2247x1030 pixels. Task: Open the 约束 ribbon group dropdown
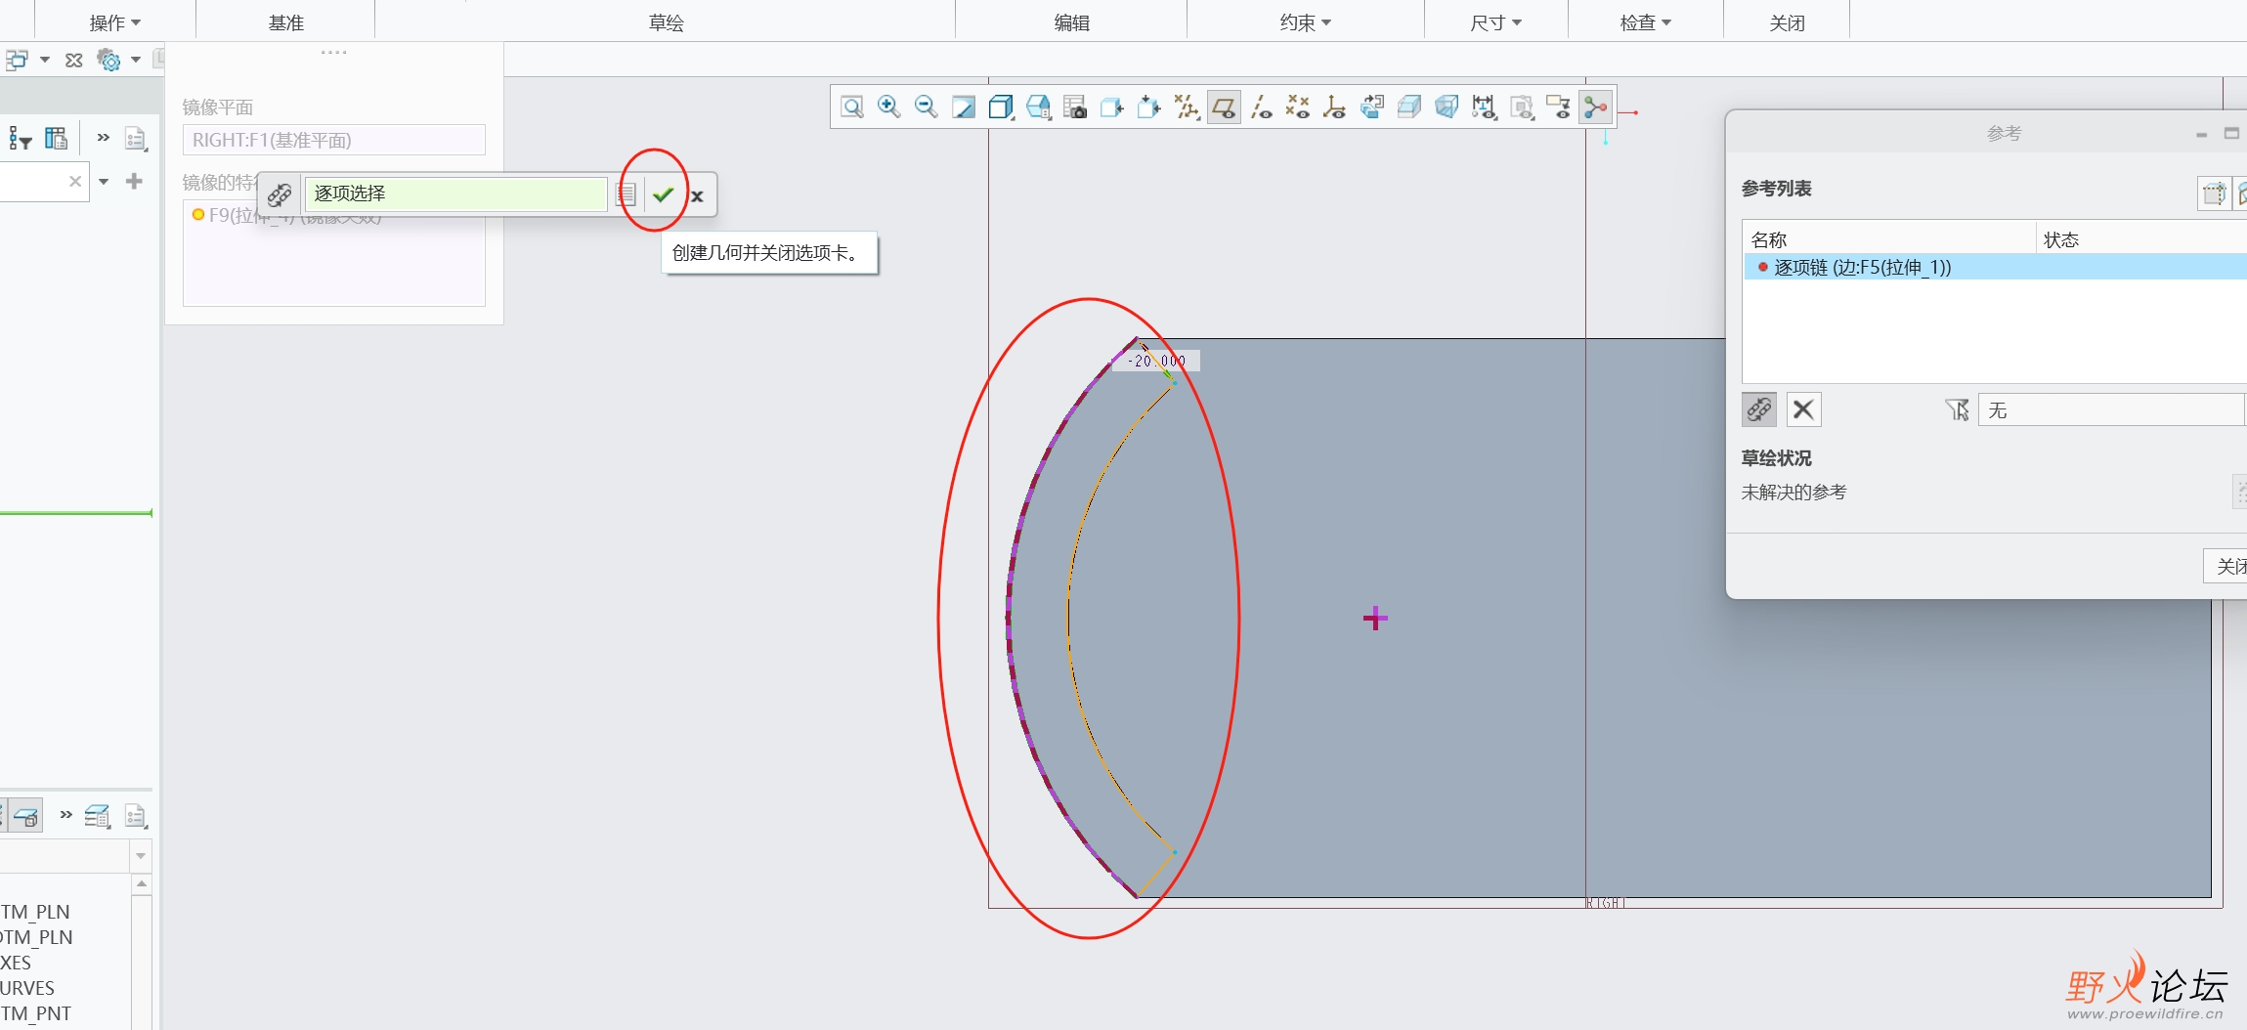[x=1305, y=22]
